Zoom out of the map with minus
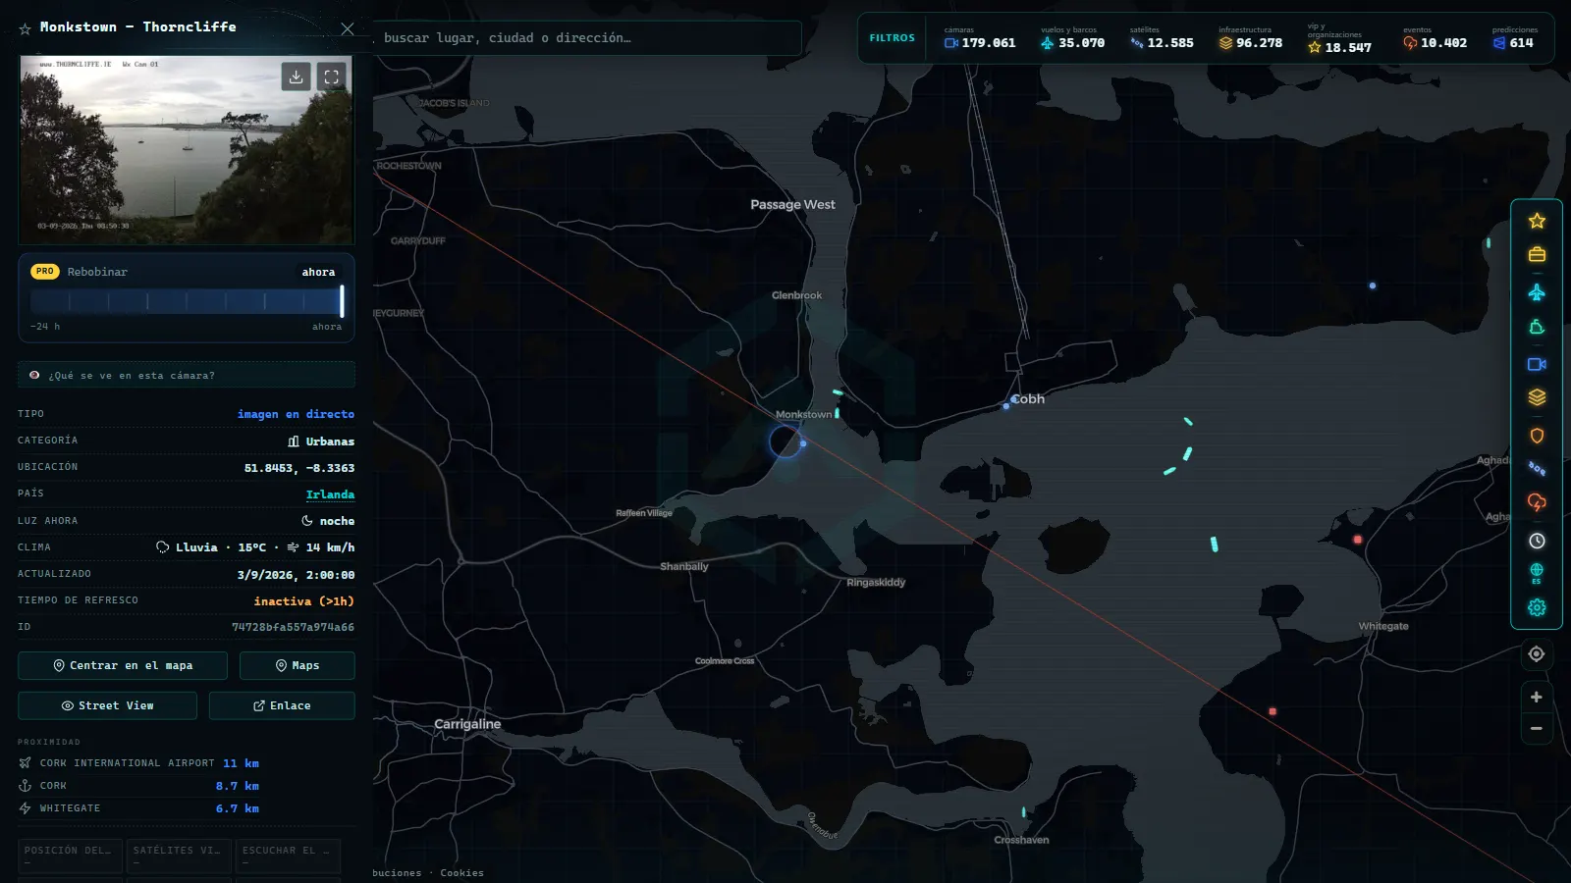Viewport: 1571px width, 883px height. pyautogui.click(x=1537, y=728)
